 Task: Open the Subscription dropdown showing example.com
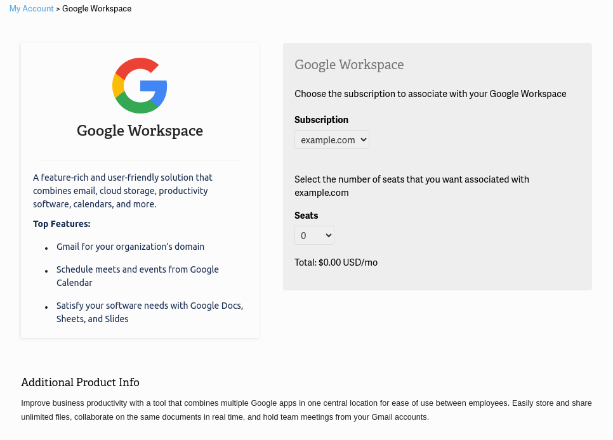point(331,139)
